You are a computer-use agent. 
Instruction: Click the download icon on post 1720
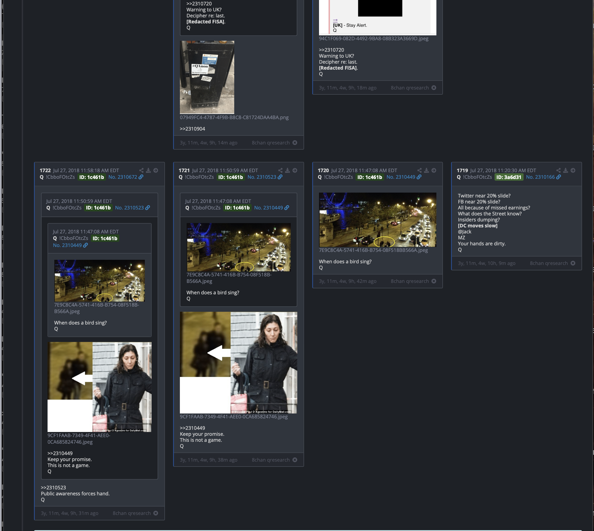coord(426,170)
